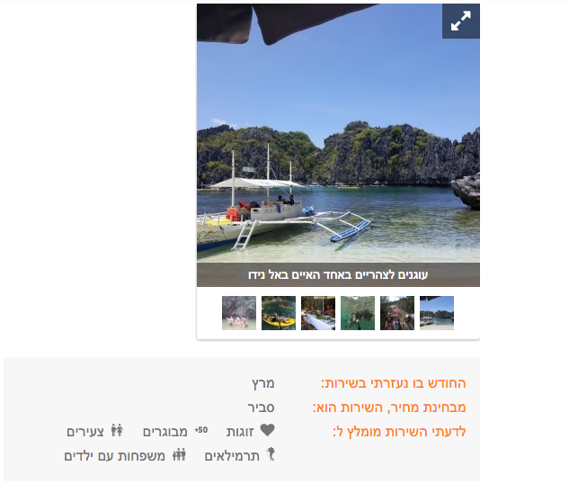The image size is (569, 484).
Task: Click the משפחות עם ילדים label
Action: tap(115, 456)
